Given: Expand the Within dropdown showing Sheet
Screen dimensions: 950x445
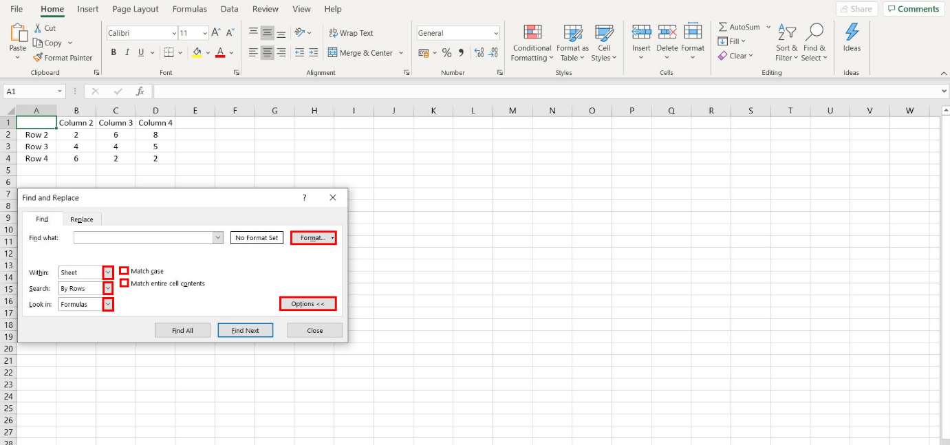Looking at the screenshot, I should [x=108, y=272].
